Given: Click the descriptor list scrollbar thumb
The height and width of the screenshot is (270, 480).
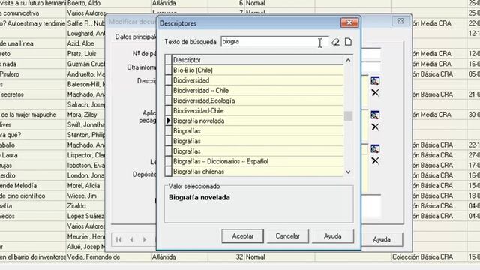Looking at the screenshot, I should [x=348, y=116].
